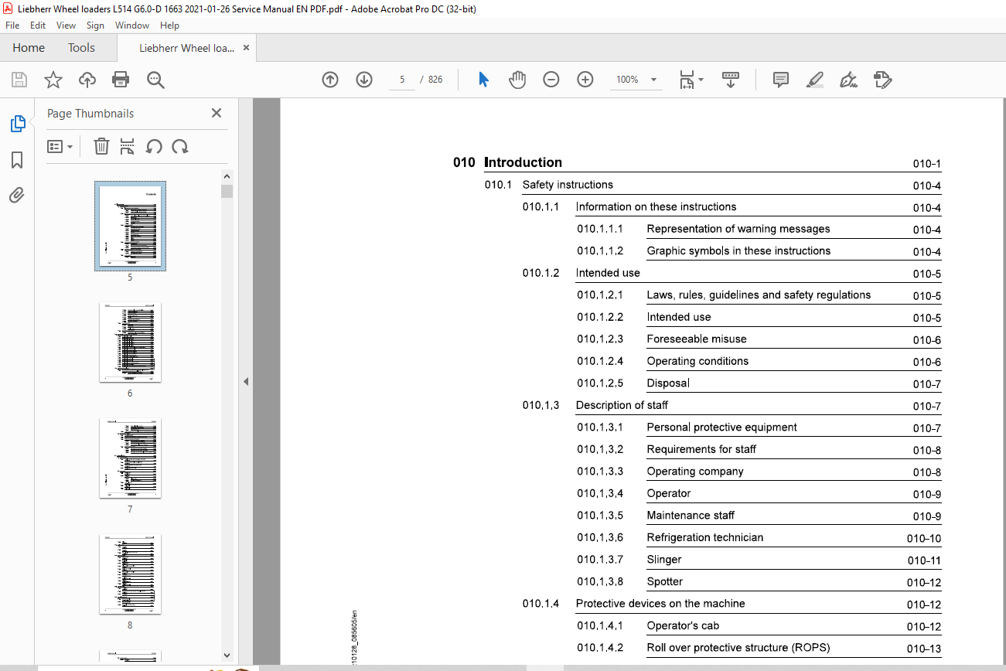
Task: Open the Window menu
Action: coord(132,26)
